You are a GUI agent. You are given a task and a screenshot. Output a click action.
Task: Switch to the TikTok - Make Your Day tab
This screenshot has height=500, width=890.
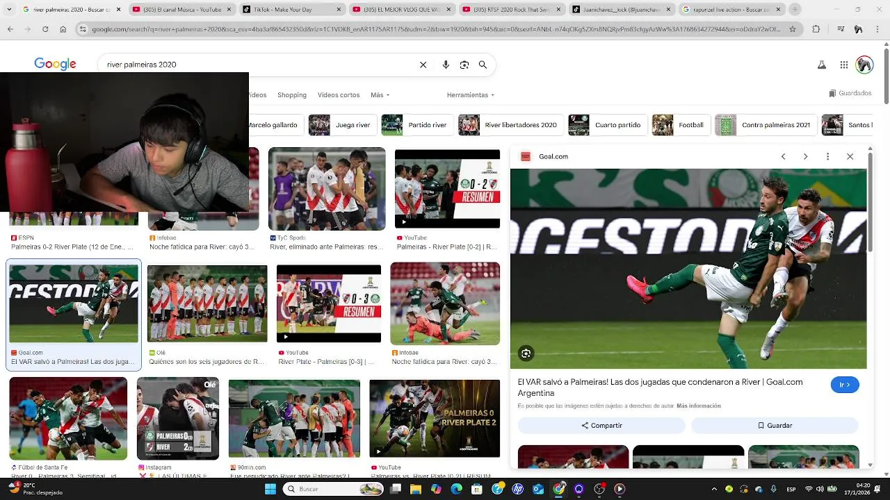coord(292,10)
